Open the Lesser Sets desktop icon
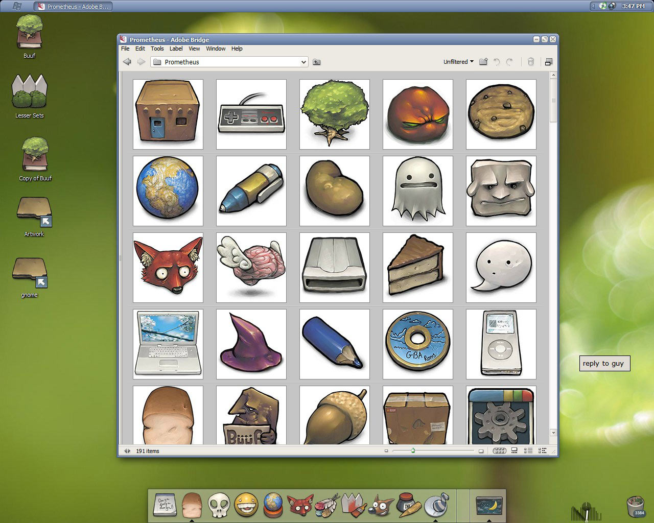The height and width of the screenshot is (523, 654). 30,96
